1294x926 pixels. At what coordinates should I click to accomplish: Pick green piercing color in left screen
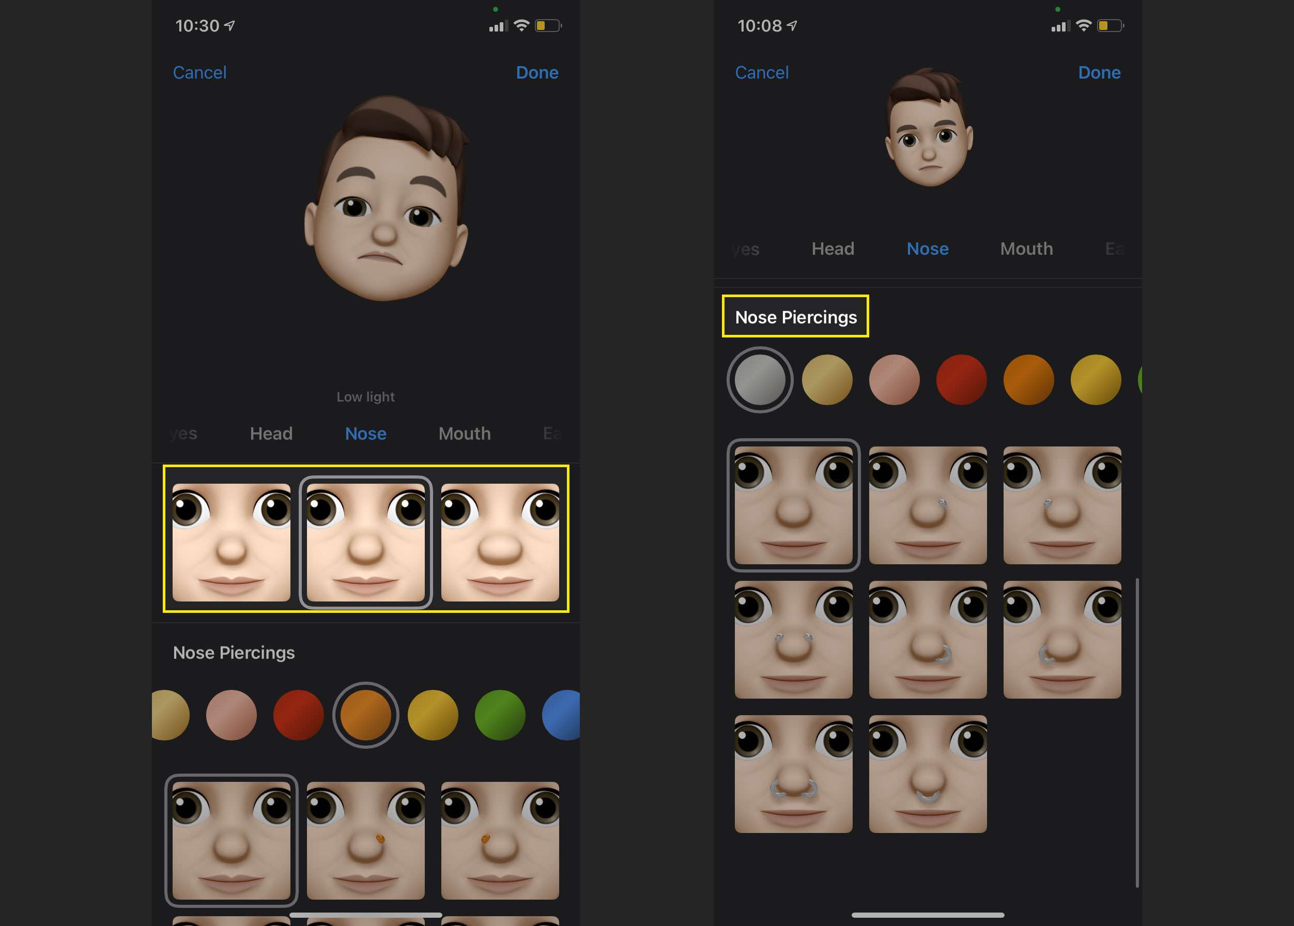coord(500,715)
